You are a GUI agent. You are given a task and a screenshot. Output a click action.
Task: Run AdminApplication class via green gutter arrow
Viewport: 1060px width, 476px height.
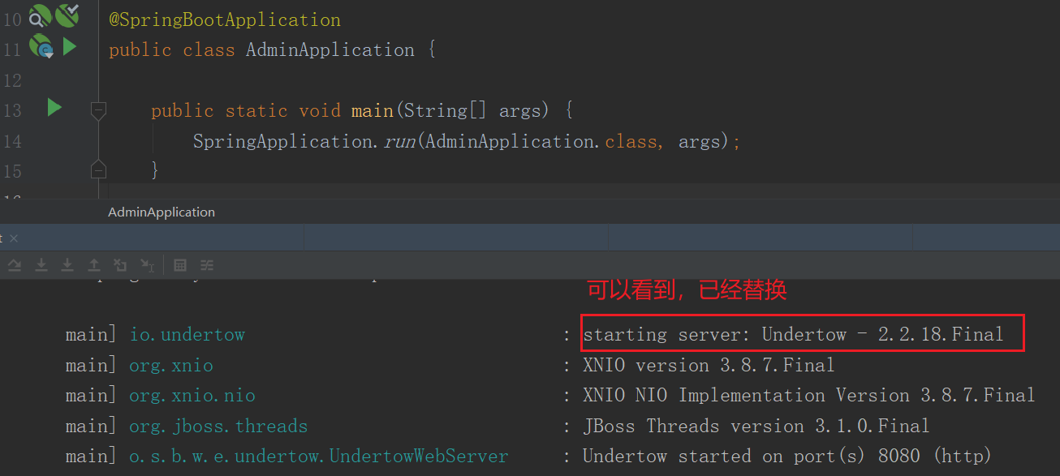click(70, 47)
